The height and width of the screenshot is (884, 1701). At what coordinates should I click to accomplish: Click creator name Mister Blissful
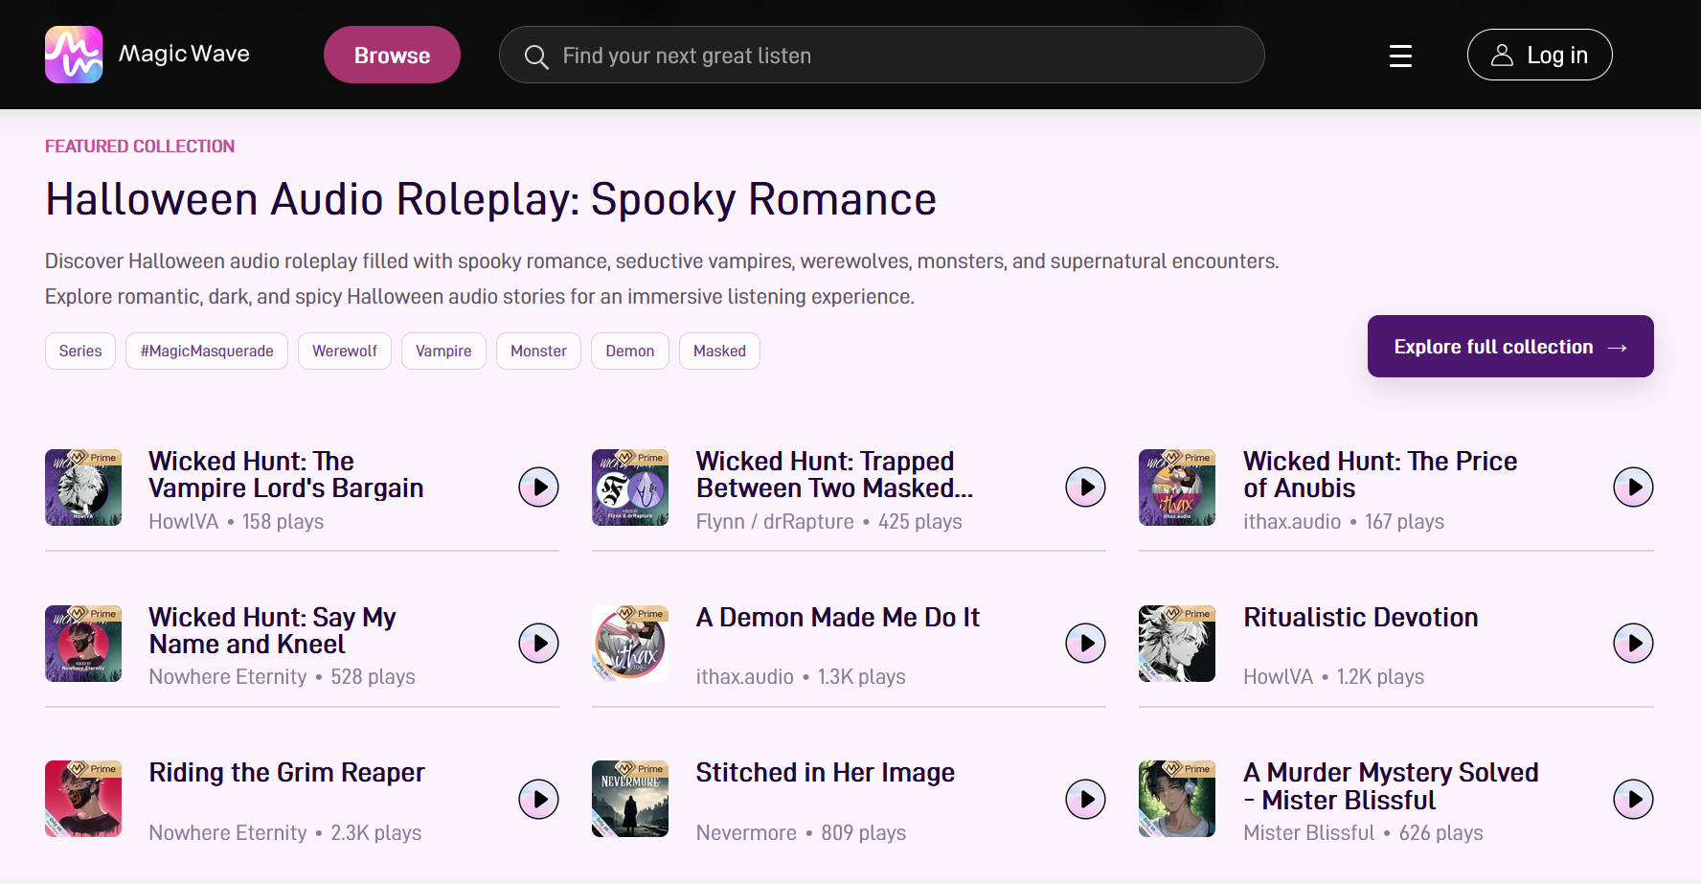(1309, 832)
